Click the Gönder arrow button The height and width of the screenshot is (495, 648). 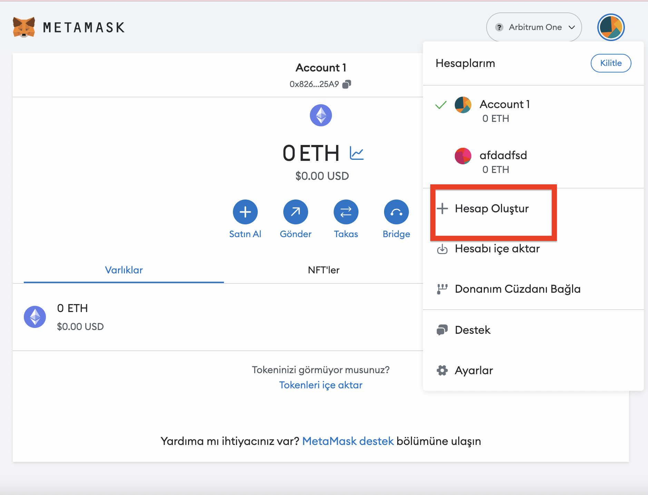(296, 212)
